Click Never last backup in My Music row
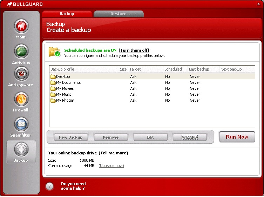Image resolution: width=264 pixels, height=197 pixels. [x=195, y=94]
